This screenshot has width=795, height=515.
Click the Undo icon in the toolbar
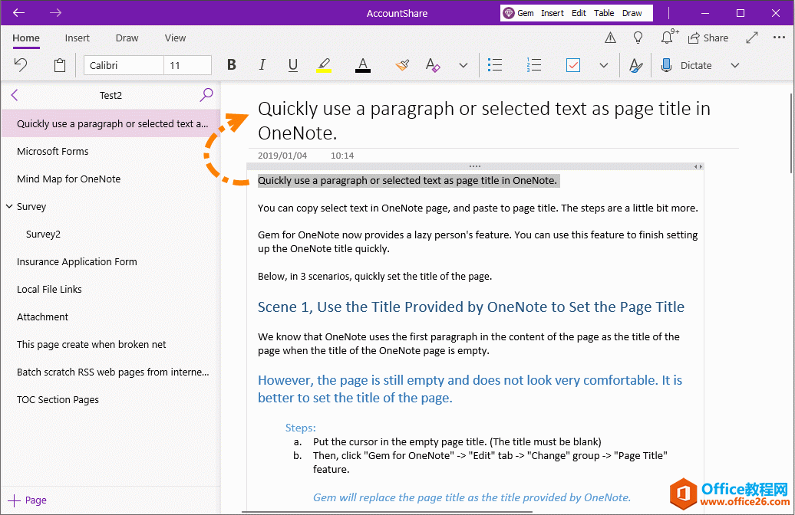tap(21, 65)
